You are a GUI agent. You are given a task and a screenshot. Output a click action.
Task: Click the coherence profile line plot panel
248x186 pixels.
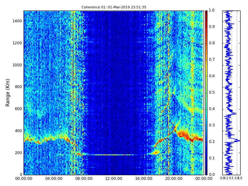[231, 93]
